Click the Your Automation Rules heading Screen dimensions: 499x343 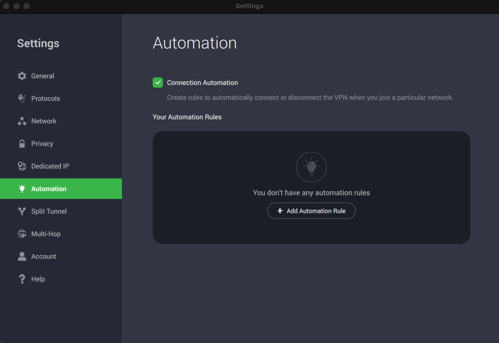point(187,117)
